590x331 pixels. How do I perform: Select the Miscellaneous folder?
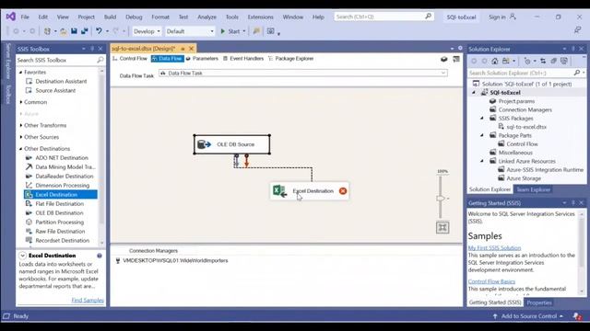point(515,153)
